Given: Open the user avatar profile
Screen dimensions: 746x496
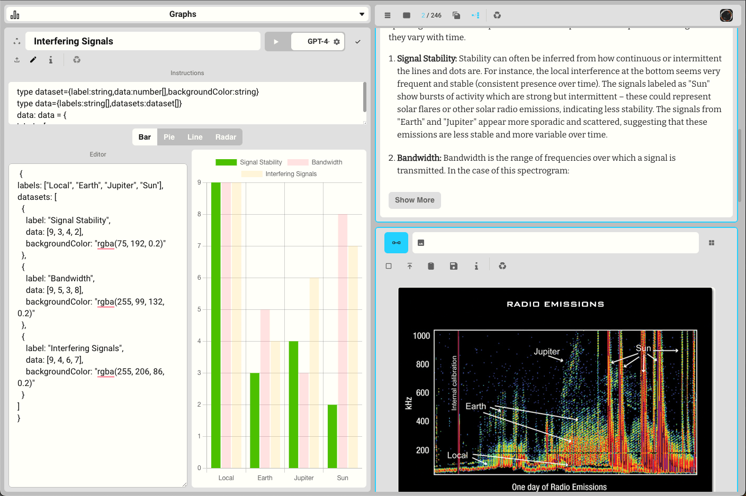Looking at the screenshot, I should [726, 15].
